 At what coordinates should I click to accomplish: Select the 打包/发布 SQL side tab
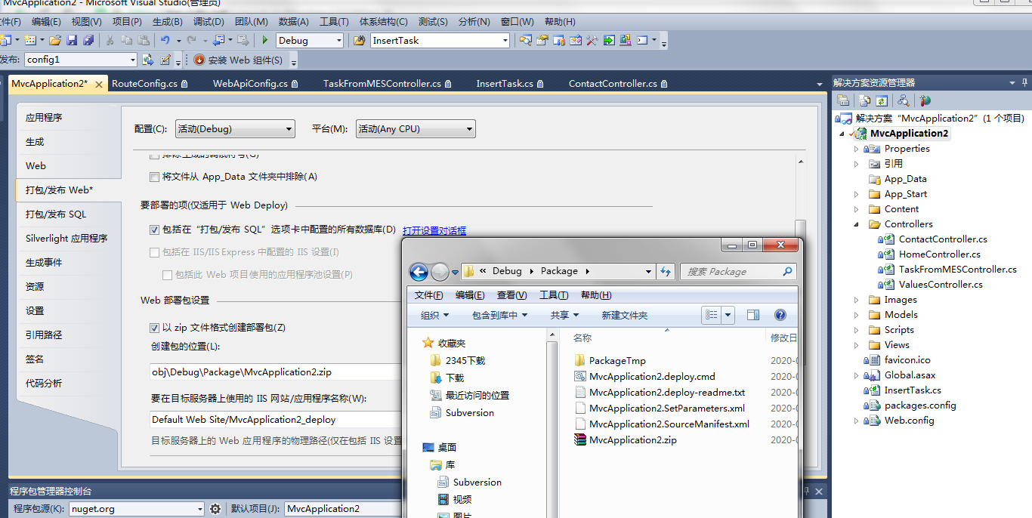(56, 214)
